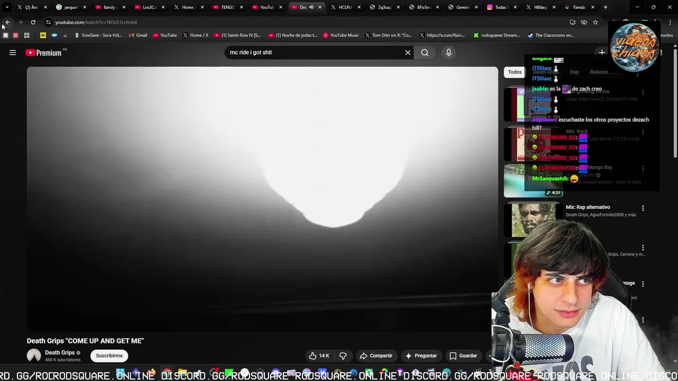Image resolution: width=678 pixels, height=381 pixels.
Task: Mute the playing Death Grips tab's speaker icon
Action: tap(311, 7)
